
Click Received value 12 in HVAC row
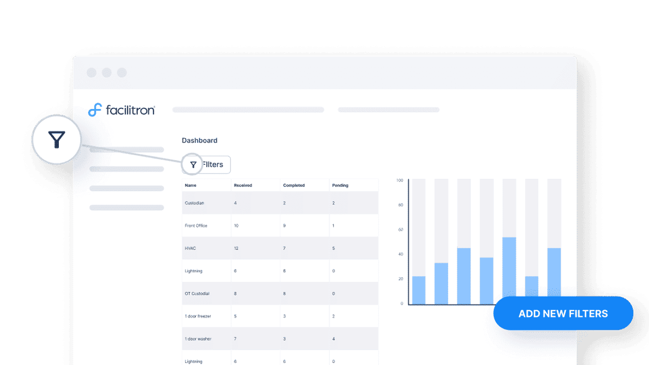236,248
